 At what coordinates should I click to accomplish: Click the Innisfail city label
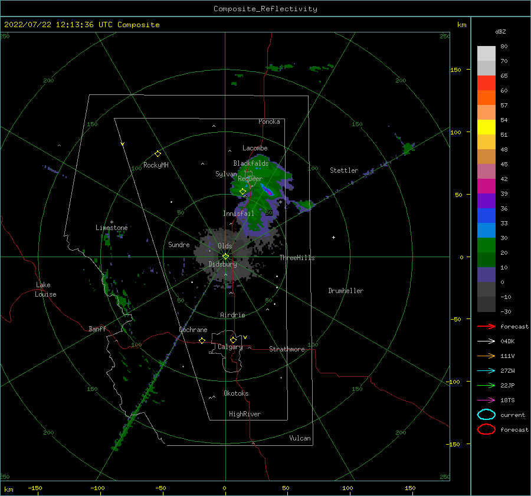click(x=238, y=213)
